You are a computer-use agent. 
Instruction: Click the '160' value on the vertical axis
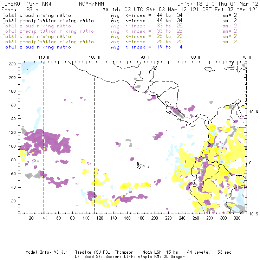pos(12,105)
